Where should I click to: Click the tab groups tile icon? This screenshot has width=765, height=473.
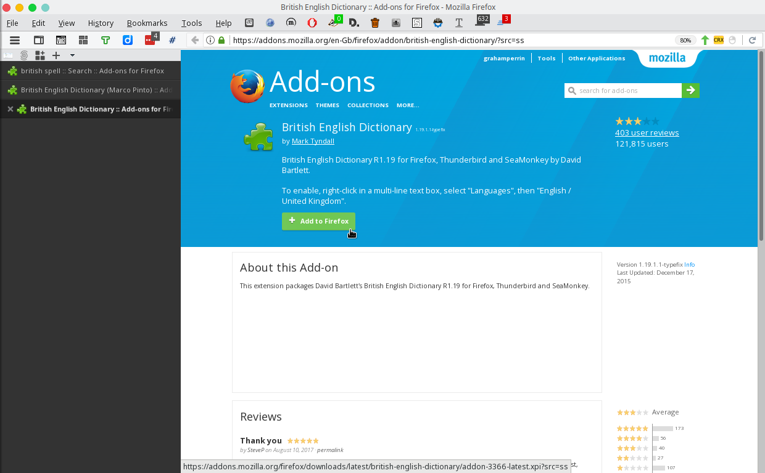click(x=83, y=40)
